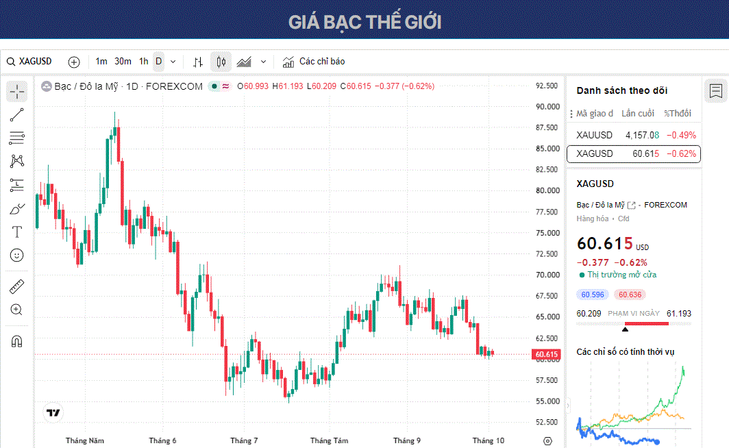Sort watchlist by Mã giao d column
The width and height of the screenshot is (729, 448).
click(595, 114)
